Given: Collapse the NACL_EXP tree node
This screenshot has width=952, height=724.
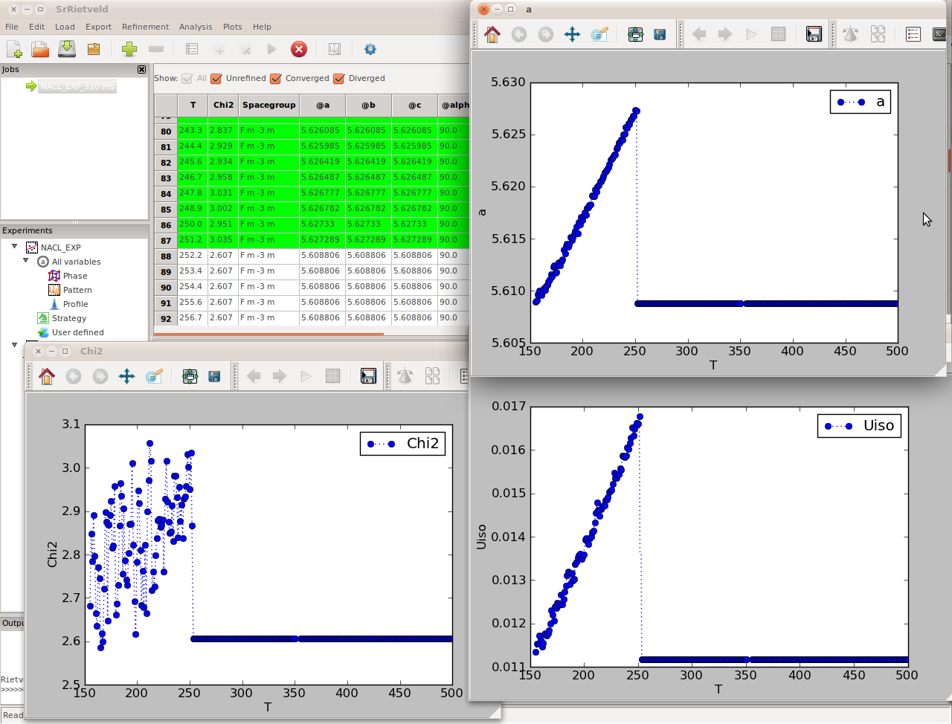Looking at the screenshot, I should (14, 246).
